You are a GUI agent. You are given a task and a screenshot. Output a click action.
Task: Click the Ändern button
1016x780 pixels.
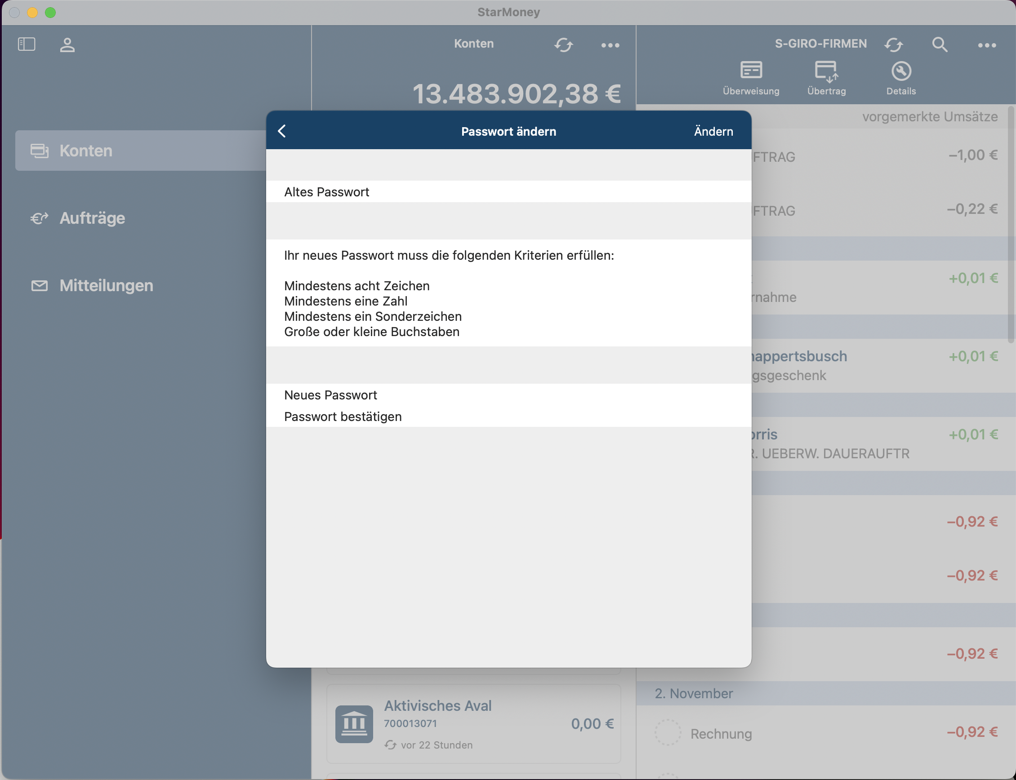click(713, 131)
